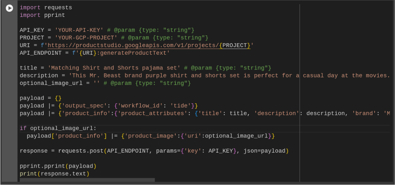Place cursor in 'YOUR-API-KEY' string

click(79, 30)
